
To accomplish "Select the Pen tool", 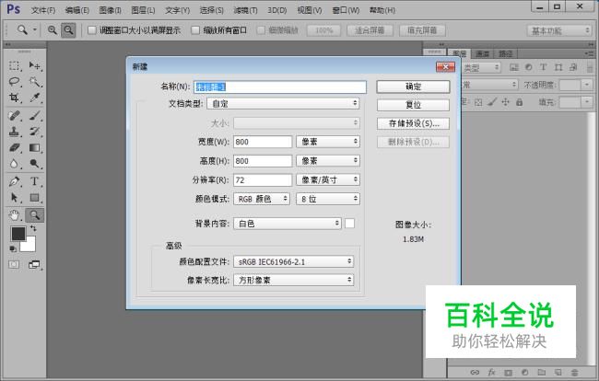I will 15,181.
